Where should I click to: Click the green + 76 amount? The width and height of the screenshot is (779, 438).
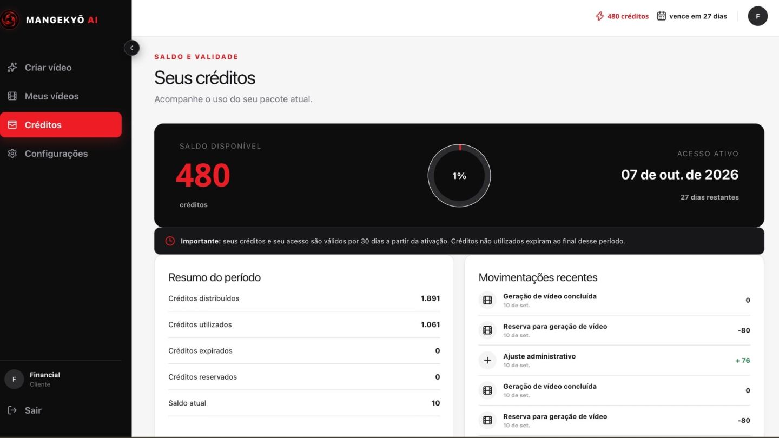742,361
